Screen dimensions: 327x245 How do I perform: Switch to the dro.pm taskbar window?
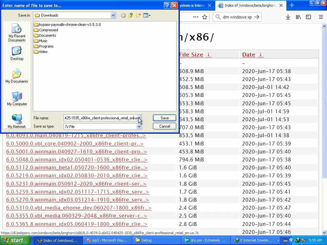[206, 241]
